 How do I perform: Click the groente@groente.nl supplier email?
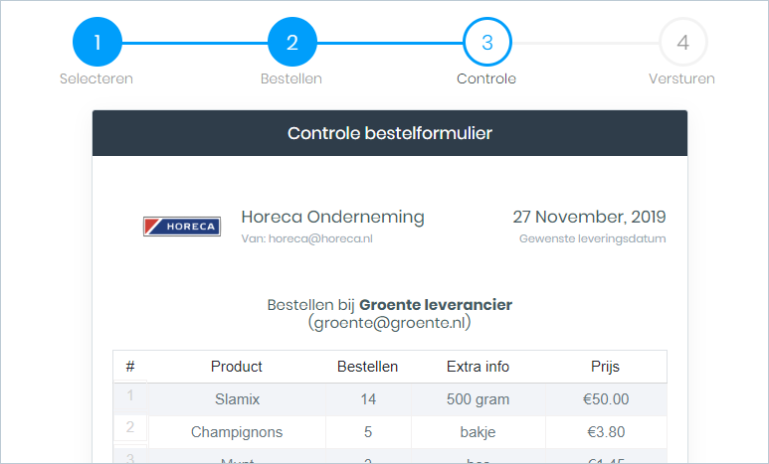389,323
